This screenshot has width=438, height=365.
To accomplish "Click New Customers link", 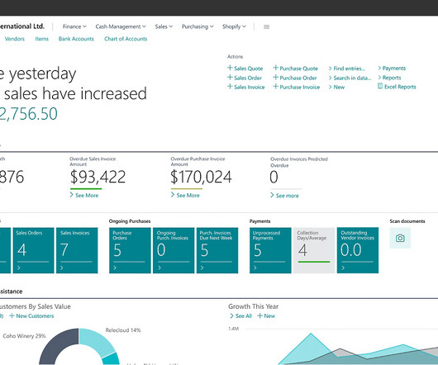I will pos(31,316).
